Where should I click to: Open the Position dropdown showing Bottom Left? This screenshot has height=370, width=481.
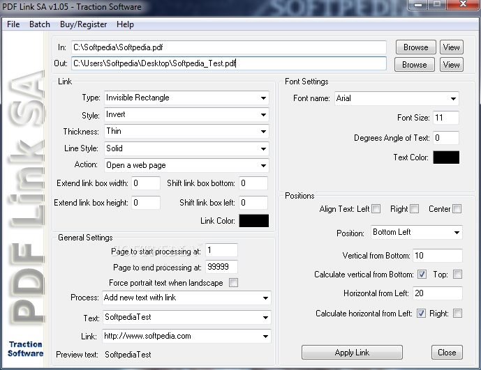[x=417, y=233]
